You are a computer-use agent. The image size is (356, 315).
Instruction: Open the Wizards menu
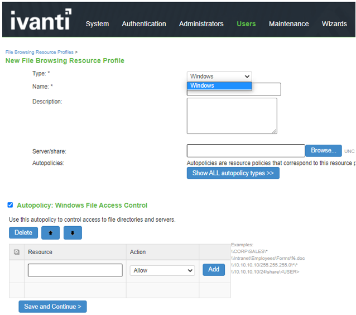coord(334,24)
